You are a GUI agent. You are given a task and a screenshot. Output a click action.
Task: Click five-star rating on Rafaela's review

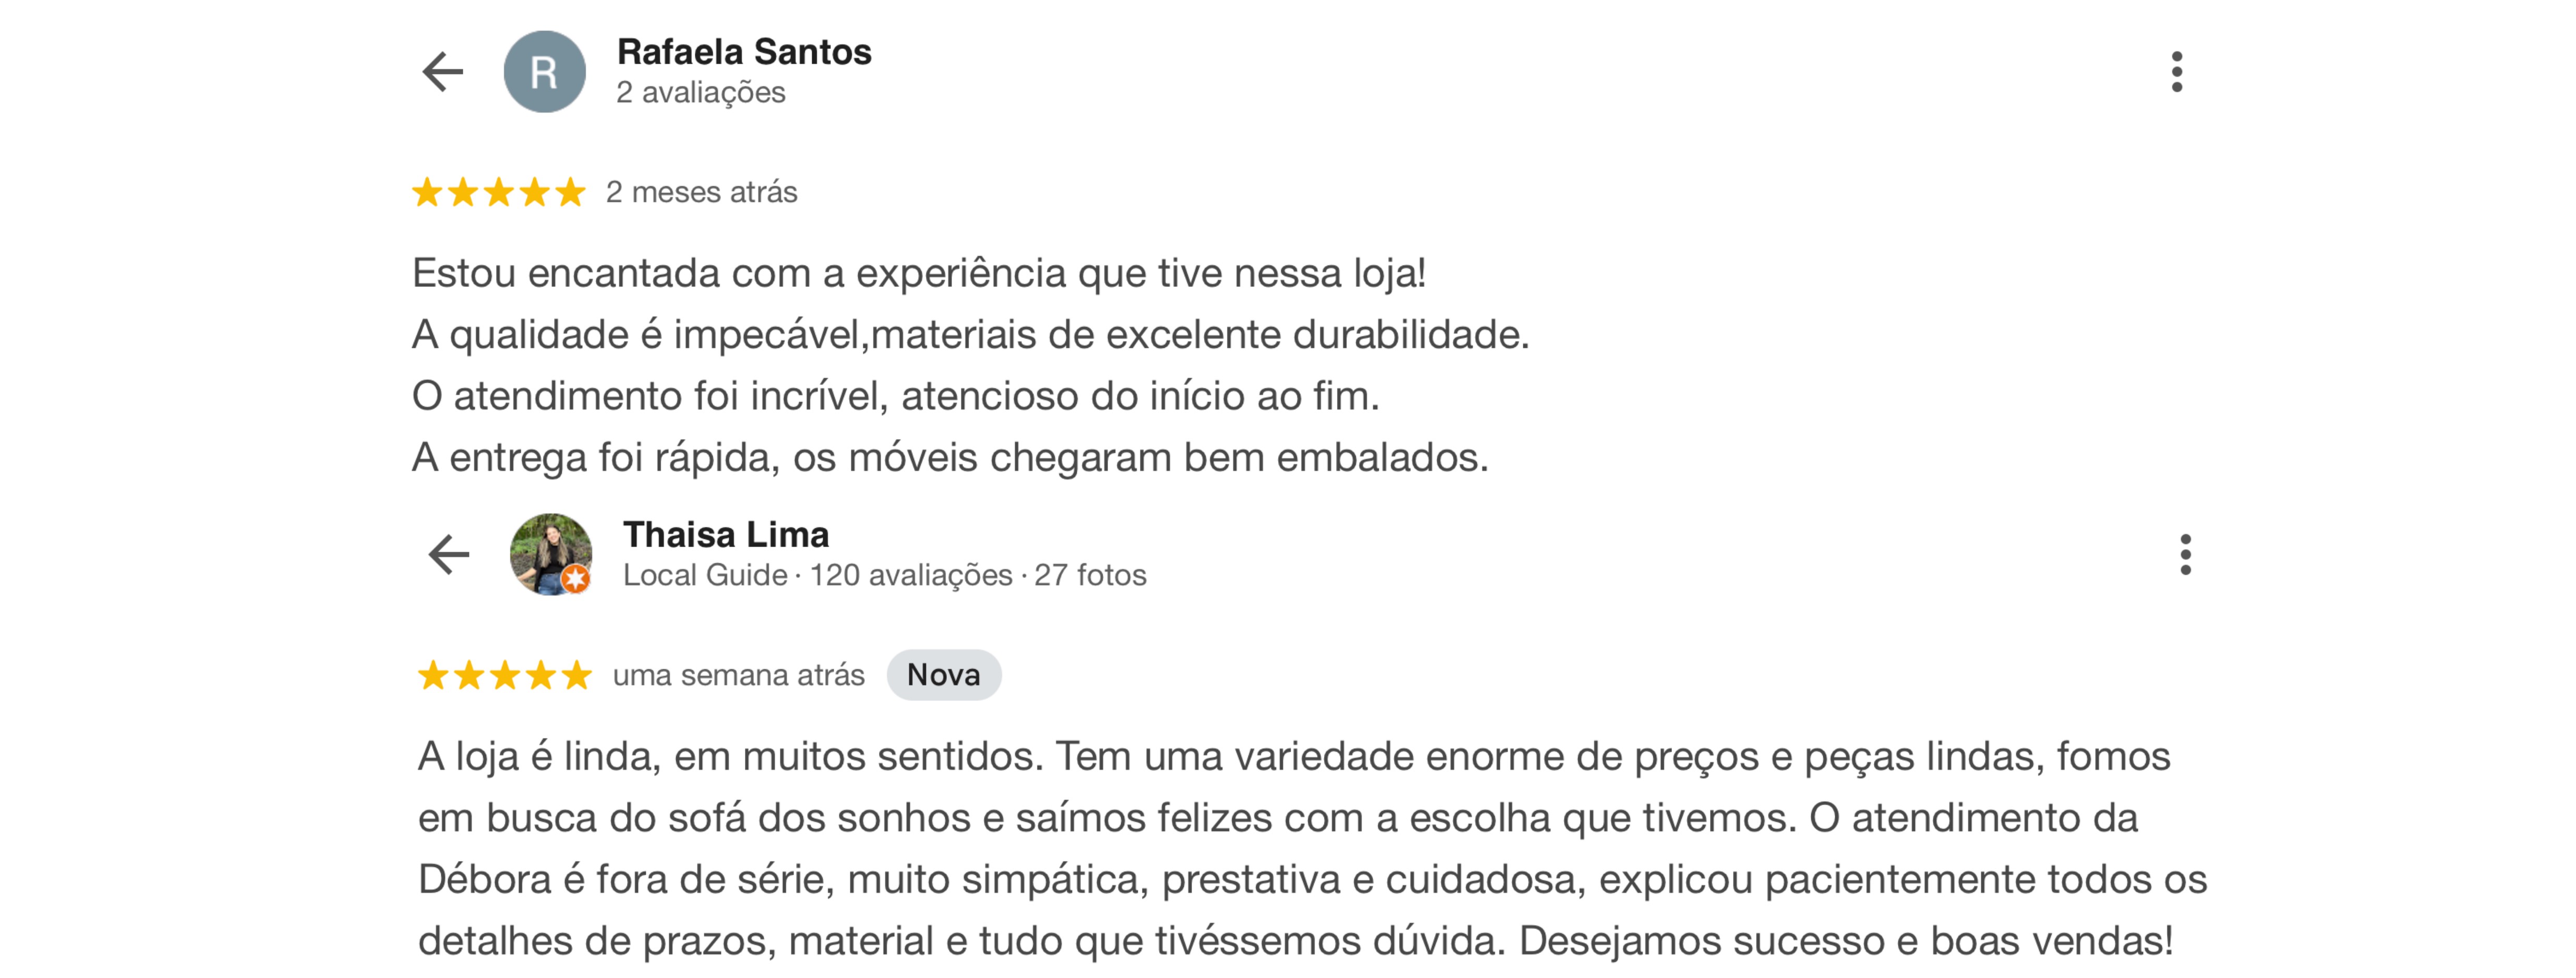[498, 192]
